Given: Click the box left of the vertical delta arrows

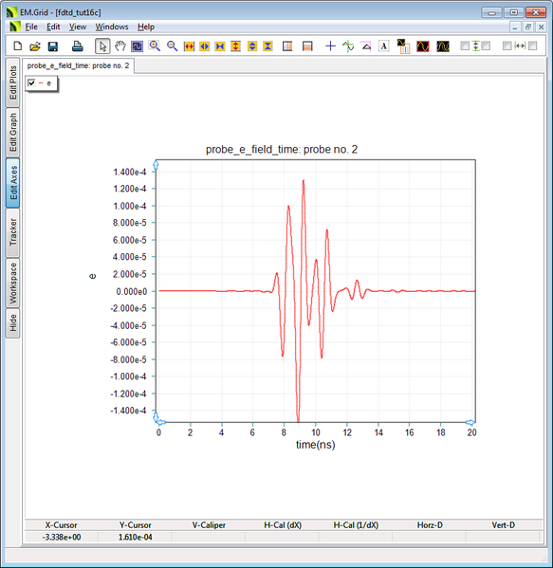Looking at the screenshot, I should pos(465,46).
